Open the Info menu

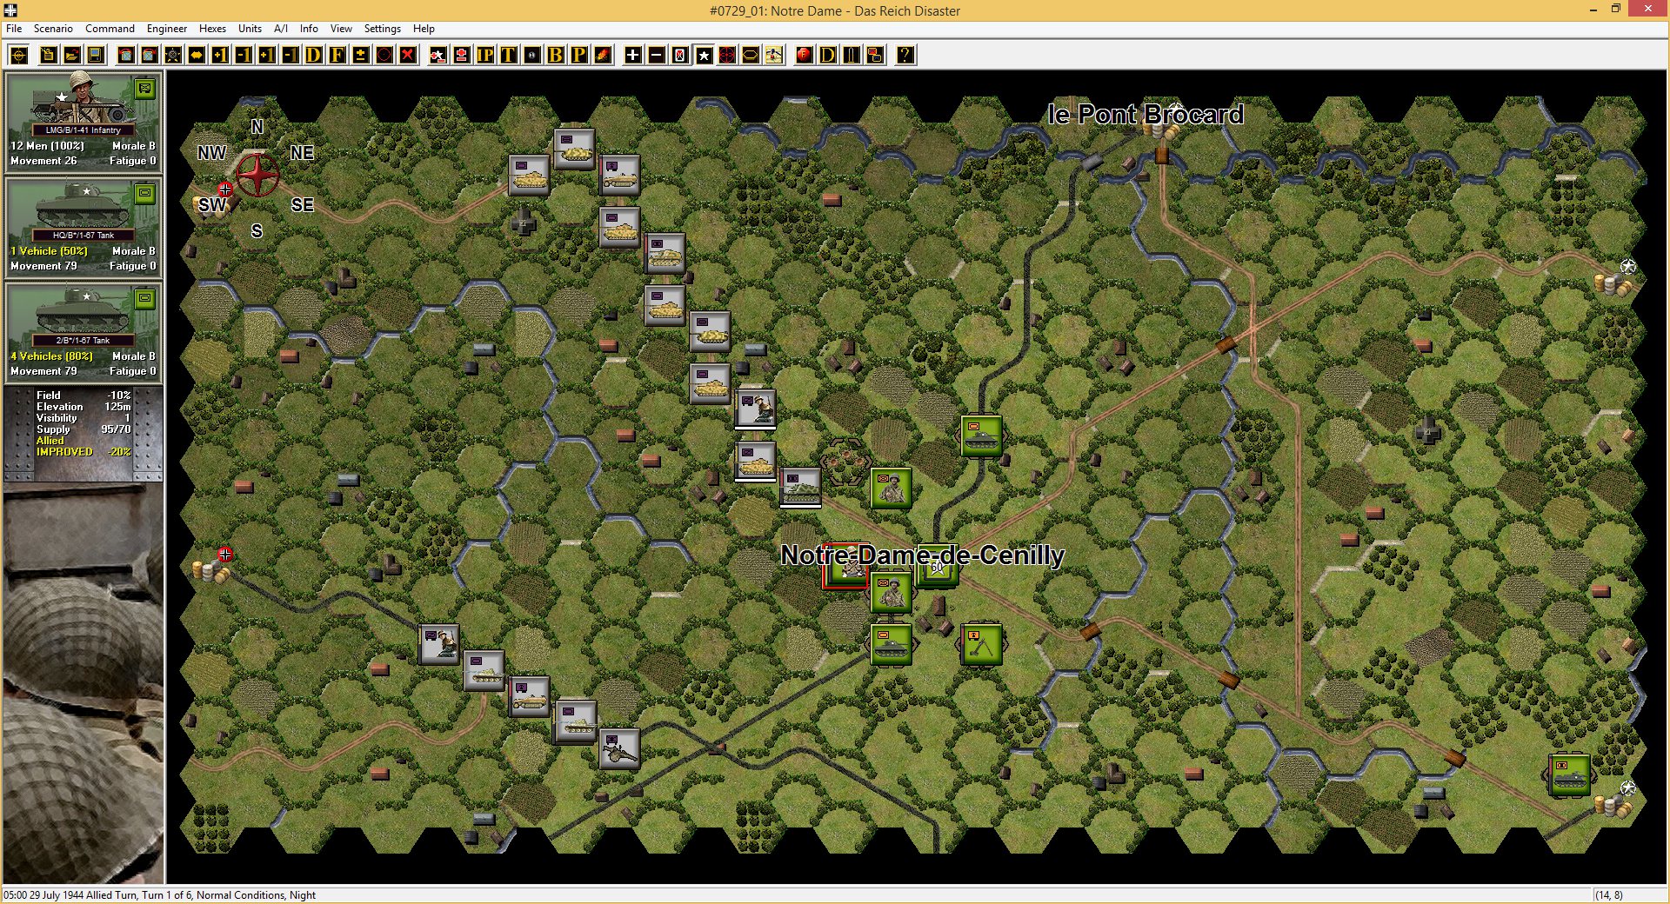coord(309,29)
